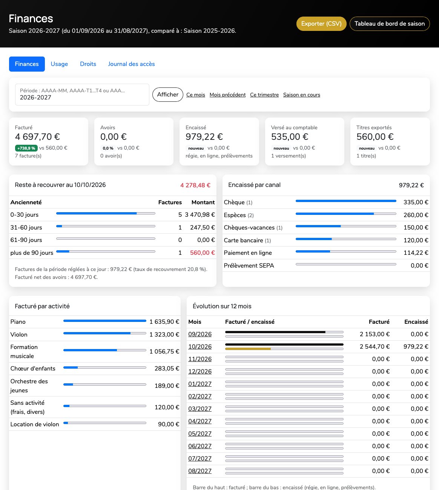Click the Violon amount 1 323,00 €
The width and height of the screenshot is (439, 490).
(164, 335)
